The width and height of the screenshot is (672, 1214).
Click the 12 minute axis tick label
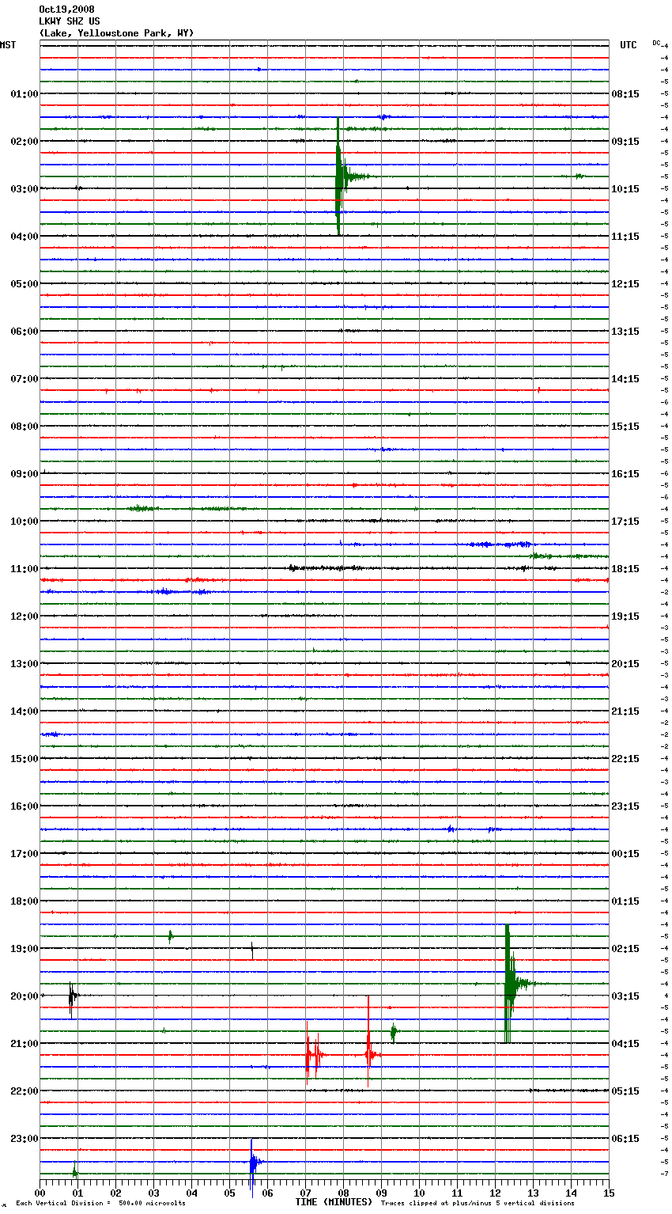pyautogui.click(x=496, y=1193)
